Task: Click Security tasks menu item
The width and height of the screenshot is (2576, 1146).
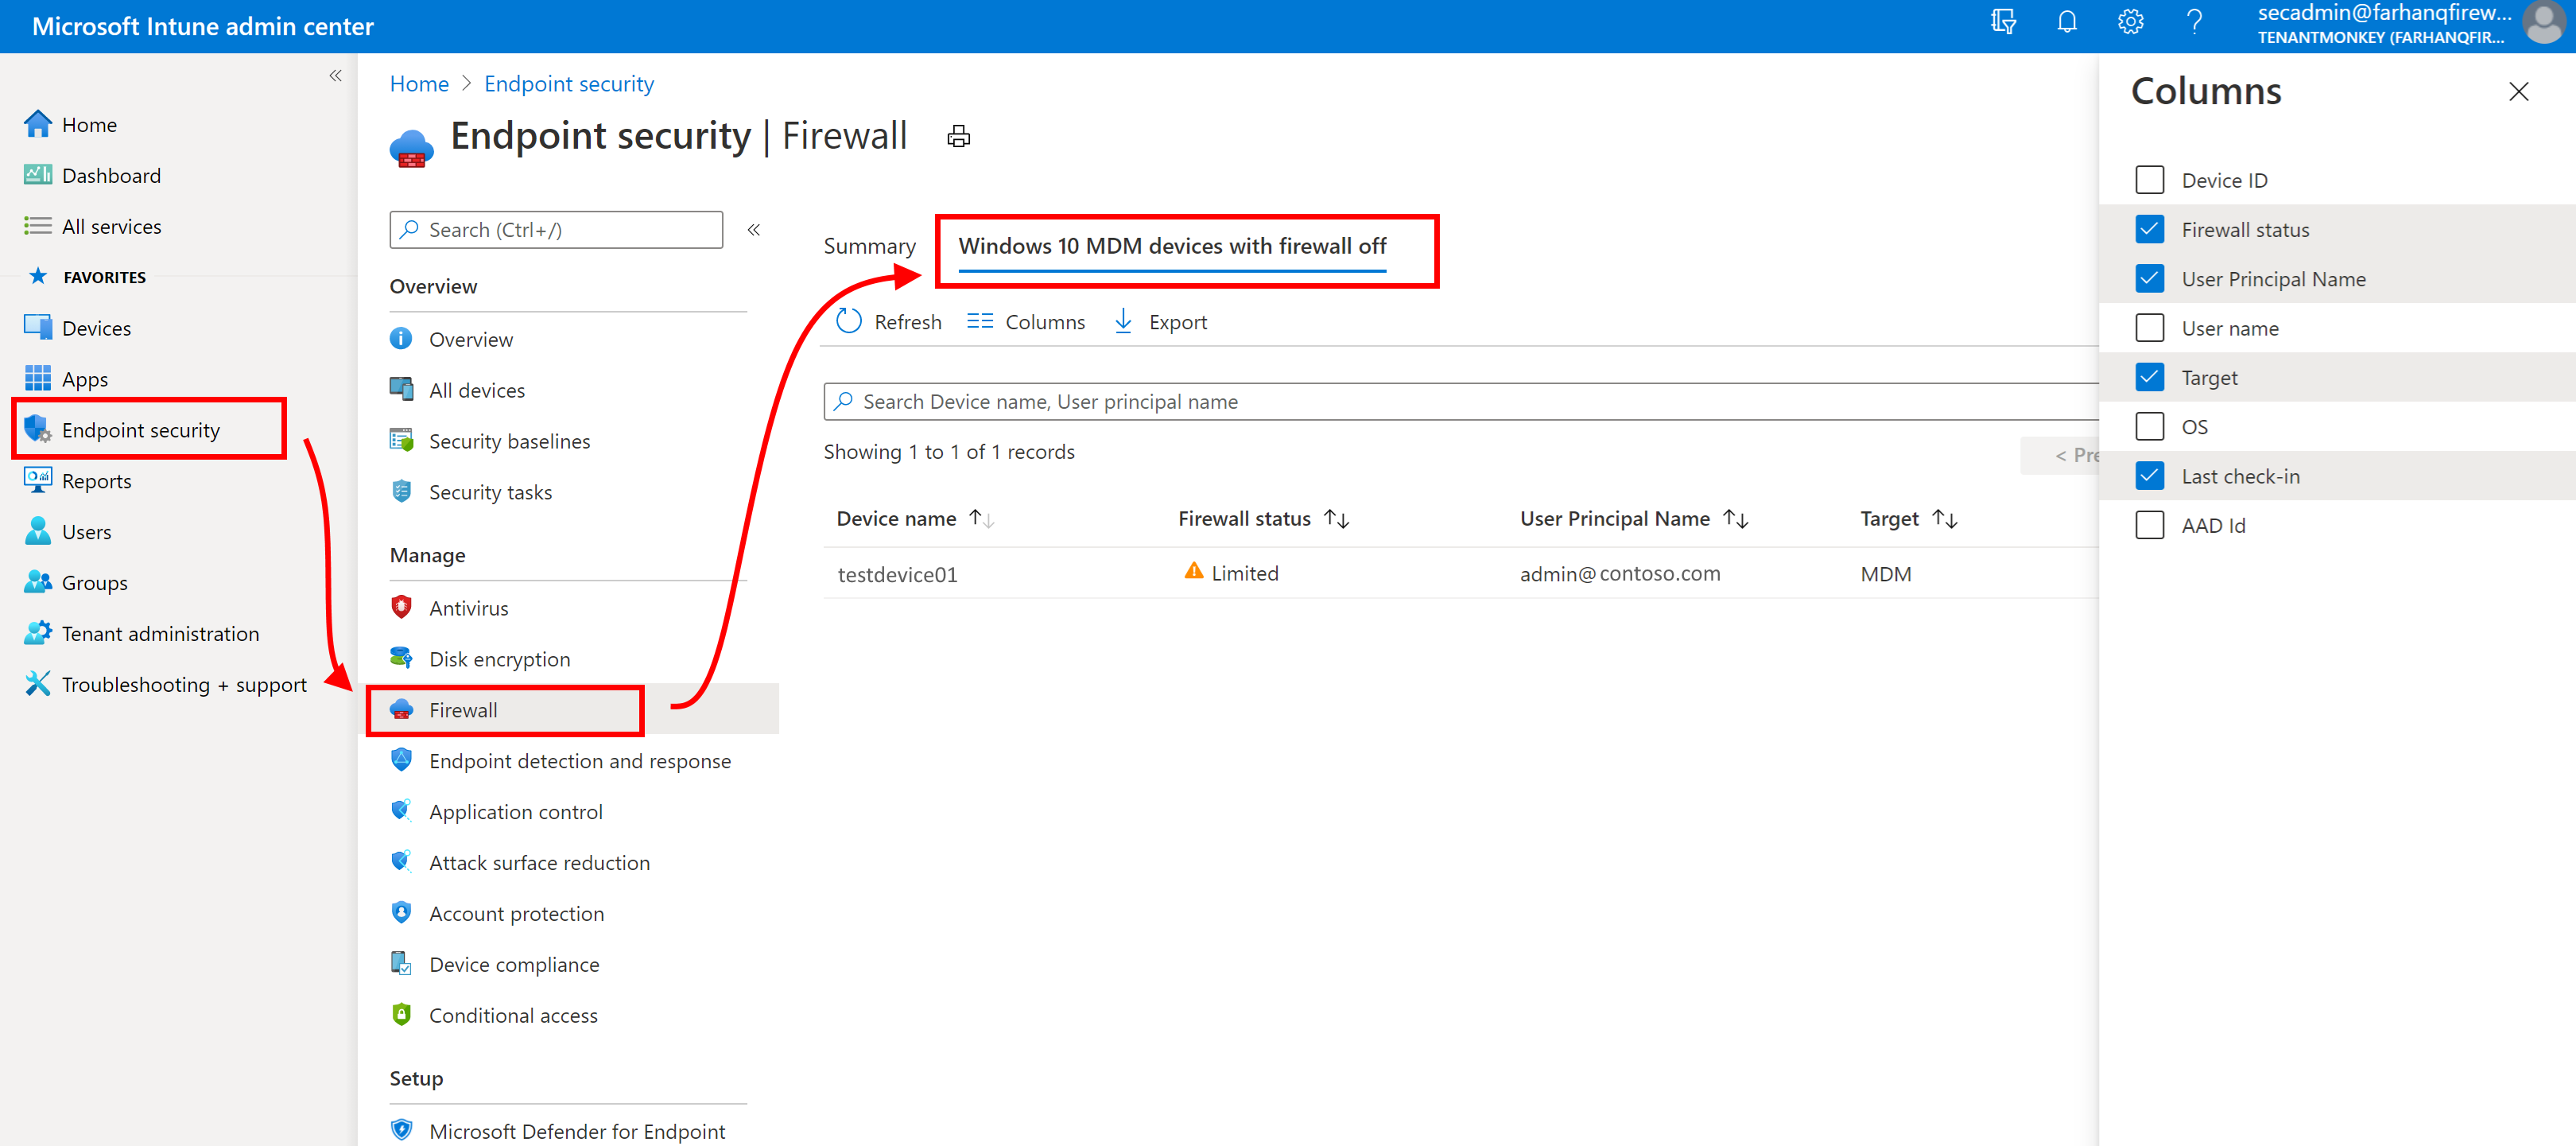Action: pos(490,491)
